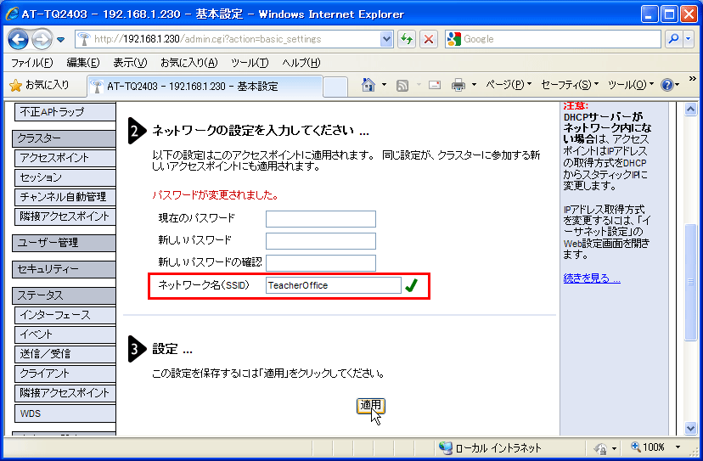Screen dimensions: 703x461
Task: Go back with the browser Back arrow
Action: 18,39
